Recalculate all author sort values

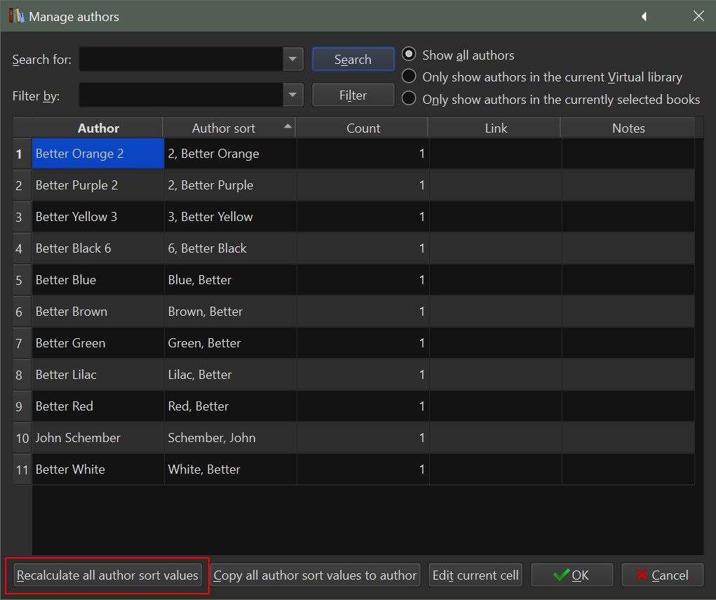[107, 575]
